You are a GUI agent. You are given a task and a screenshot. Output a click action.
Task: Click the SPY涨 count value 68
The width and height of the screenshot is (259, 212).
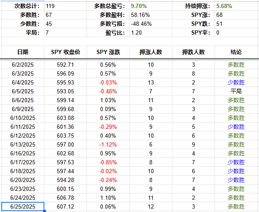pyautogui.click(x=219, y=15)
